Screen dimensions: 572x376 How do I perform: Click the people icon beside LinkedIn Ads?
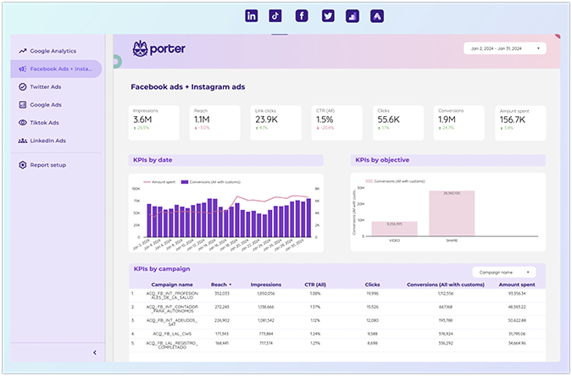click(x=23, y=141)
